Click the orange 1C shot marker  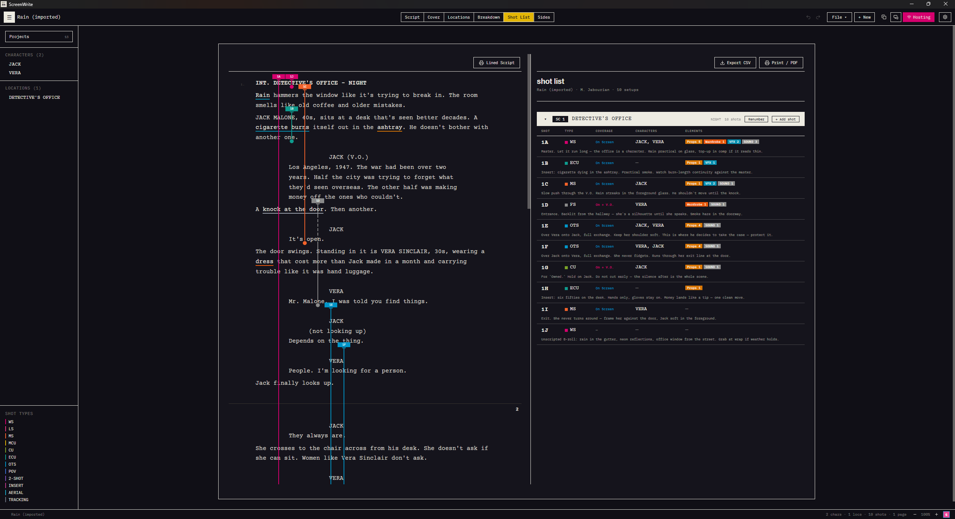pos(305,86)
